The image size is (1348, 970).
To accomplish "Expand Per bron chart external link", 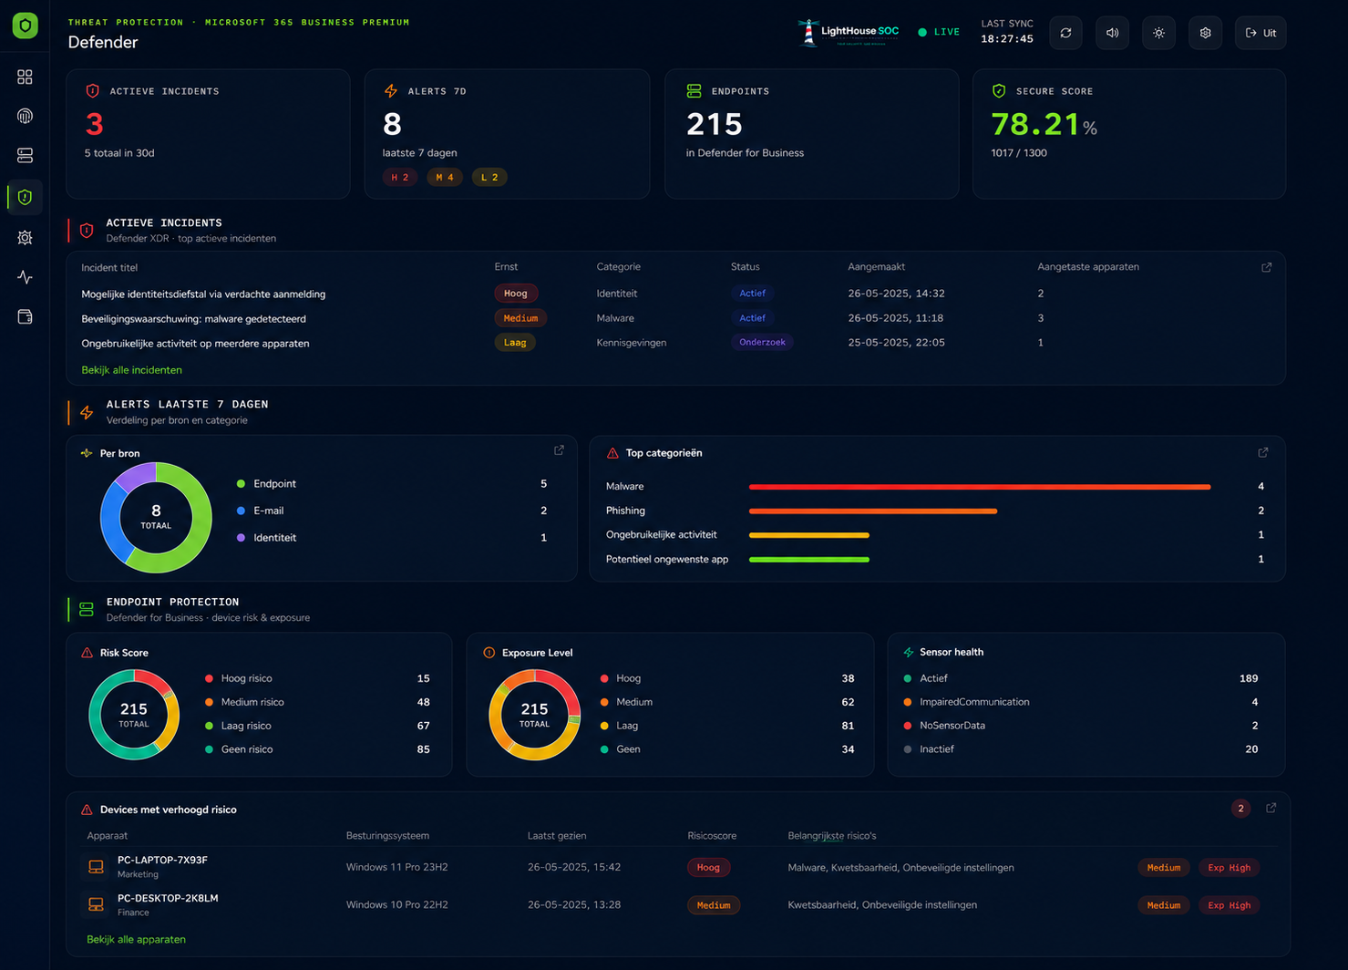I will coord(559,450).
